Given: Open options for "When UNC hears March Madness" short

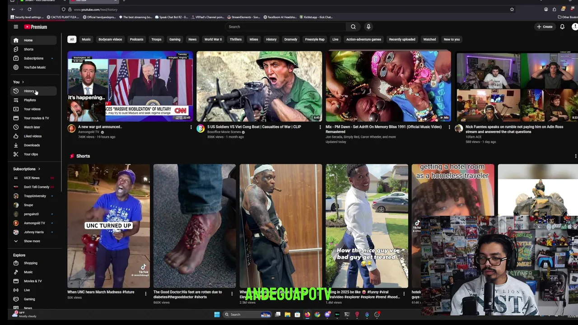Looking at the screenshot, I should pos(145,294).
